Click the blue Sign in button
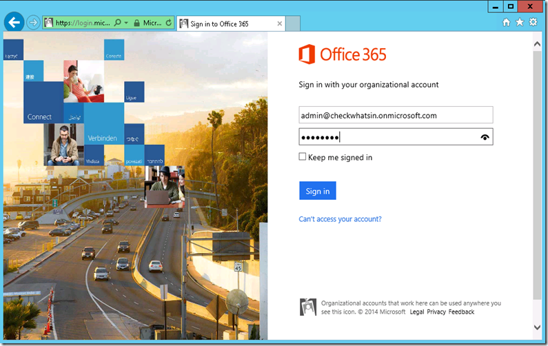548x346 pixels. [x=317, y=190]
